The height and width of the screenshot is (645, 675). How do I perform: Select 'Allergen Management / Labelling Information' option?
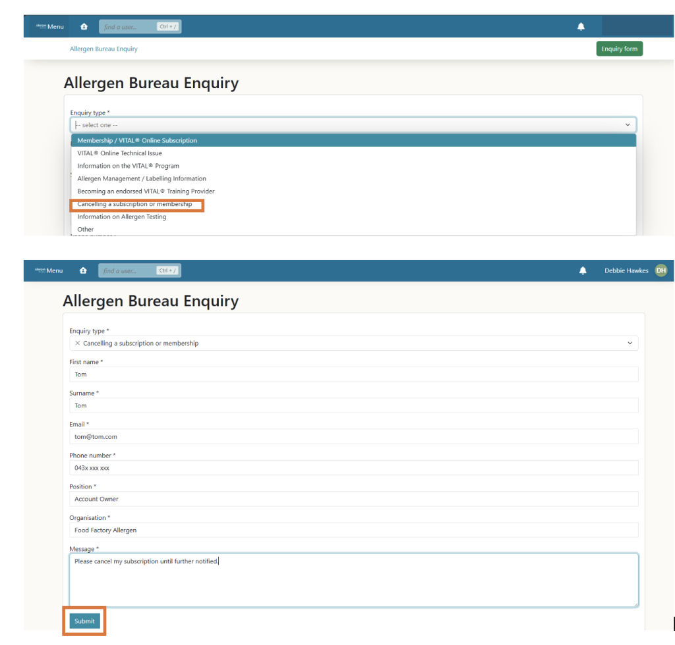pos(142,178)
